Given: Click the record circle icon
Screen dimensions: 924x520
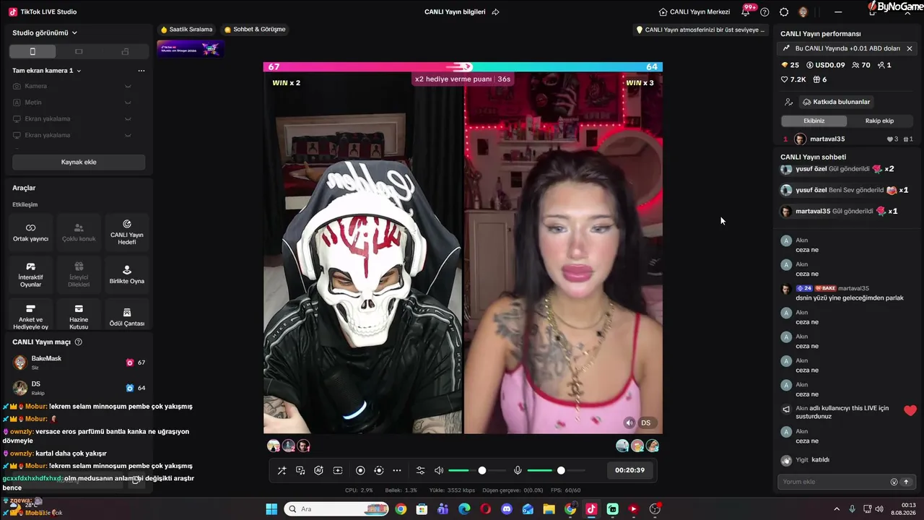Looking at the screenshot, I should pyautogui.click(x=360, y=470).
